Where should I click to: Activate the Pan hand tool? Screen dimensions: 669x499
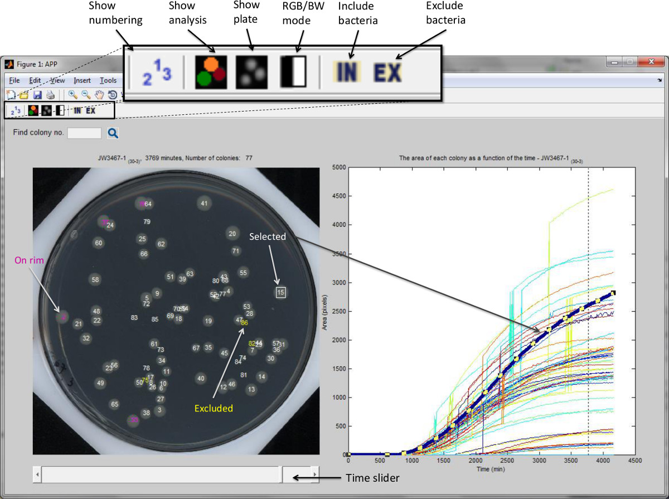click(x=99, y=95)
